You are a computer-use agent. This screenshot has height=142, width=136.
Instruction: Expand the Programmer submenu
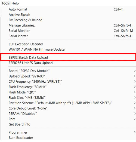[x=68, y=132]
